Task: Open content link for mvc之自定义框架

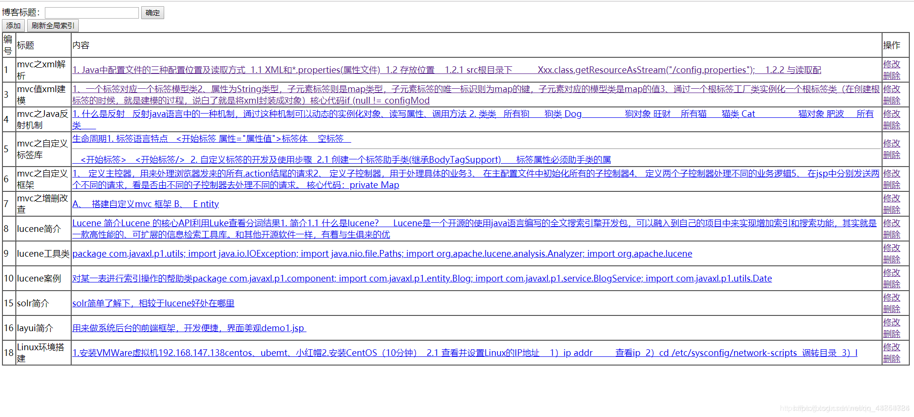Action: [x=476, y=179]
